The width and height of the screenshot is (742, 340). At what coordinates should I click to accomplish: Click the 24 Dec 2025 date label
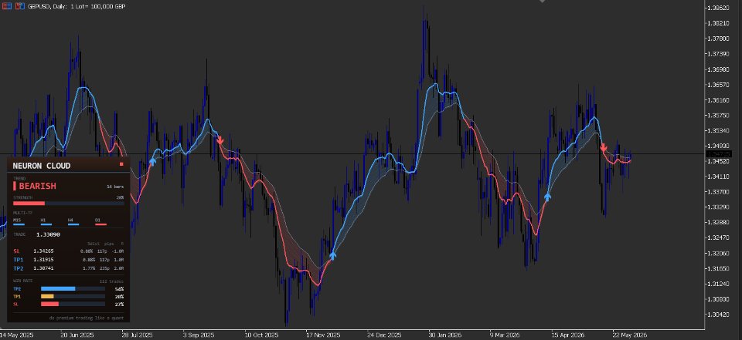(x=384, y=335)
